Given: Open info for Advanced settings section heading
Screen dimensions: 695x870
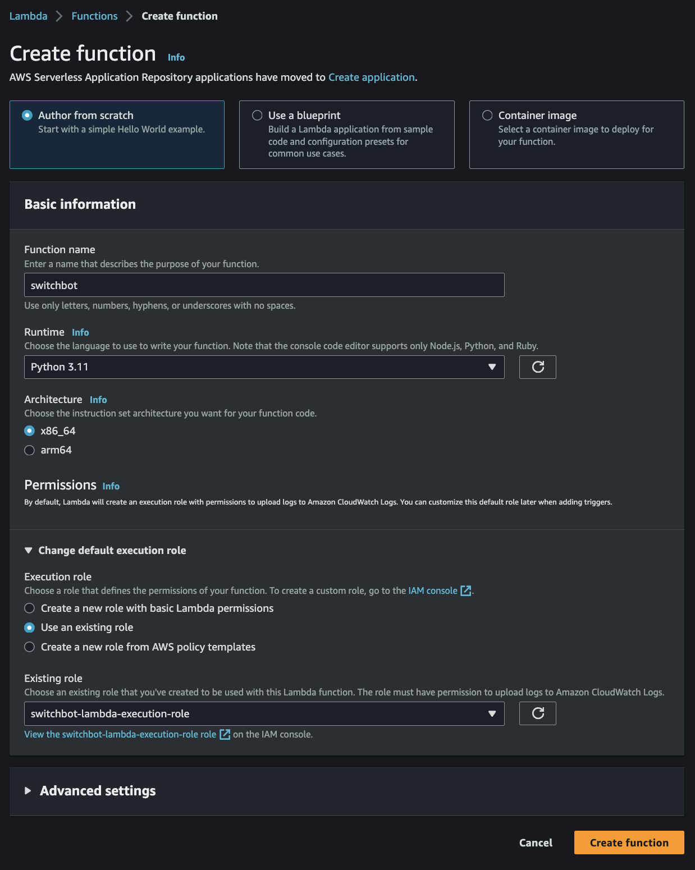Looking at the screenshot, I should tap(97, 790).
